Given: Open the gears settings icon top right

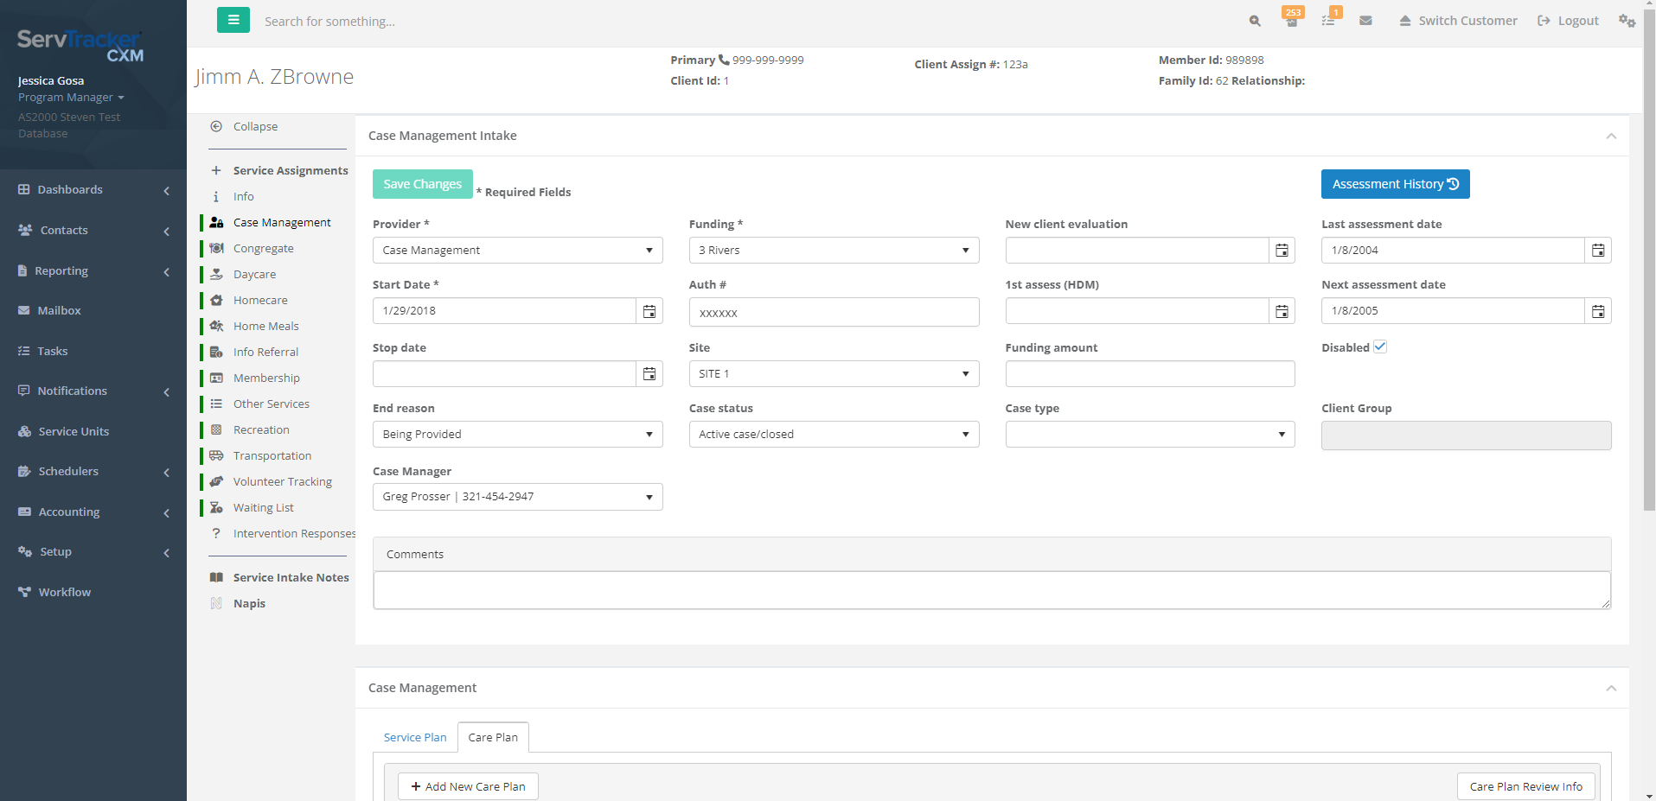Looking at the screenshot, I should 1627,21.
